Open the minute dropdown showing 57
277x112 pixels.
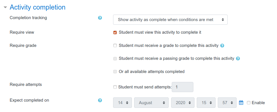click(227, 102)
